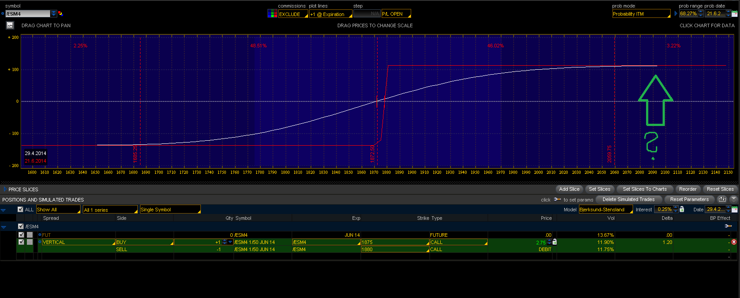Image resolution: width=740 pixels, height=298 pixels.
Task: Open the commissions EXCLUDE dropdown
Action: pyautogui.click(x=293, y=14)
